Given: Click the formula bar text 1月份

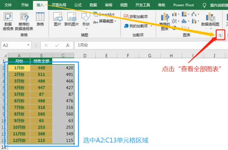Looking at the screenshot, I should 83,45.
